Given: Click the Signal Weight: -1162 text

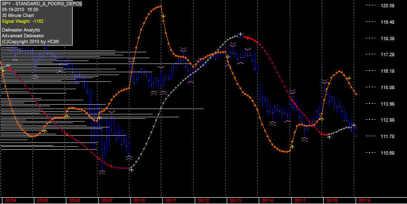Looking at the screenshot, I should (23, 21).
